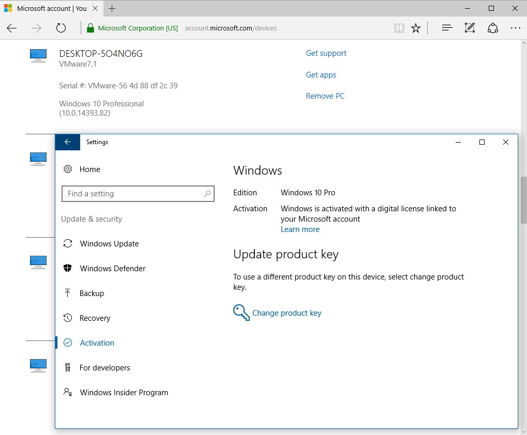Click the Remove PC link
The height and width of the screenshot is (435, 527).
tap(325, 96)
